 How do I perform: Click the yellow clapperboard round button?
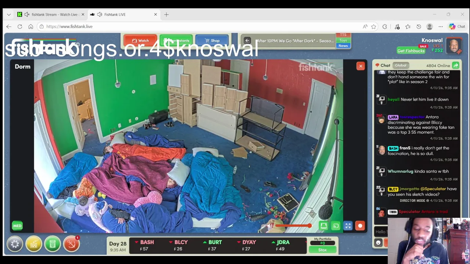pyautogui.click(x=34, y=244)
